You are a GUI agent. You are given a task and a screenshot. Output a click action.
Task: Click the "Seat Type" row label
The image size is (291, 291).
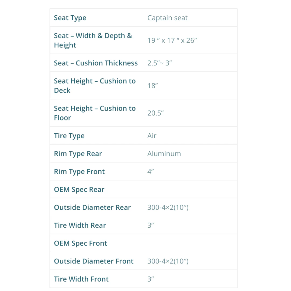click(70, 18)
